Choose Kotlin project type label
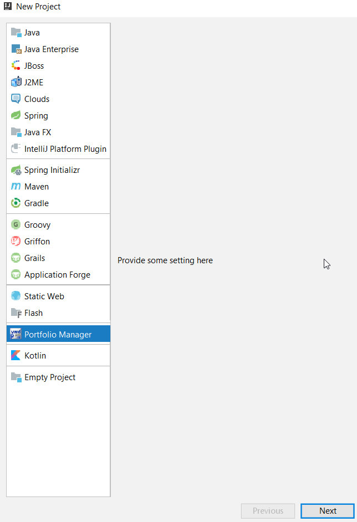The width and height of the screenshot is (357, 522). [35, 356]
